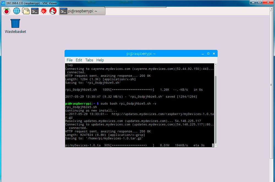275x182 pixels.
Task: Click the 'eta 3s' text
Action: 199,145
